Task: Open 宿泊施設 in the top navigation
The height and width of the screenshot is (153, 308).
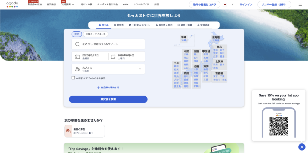Action: click(x=51, y=4)
